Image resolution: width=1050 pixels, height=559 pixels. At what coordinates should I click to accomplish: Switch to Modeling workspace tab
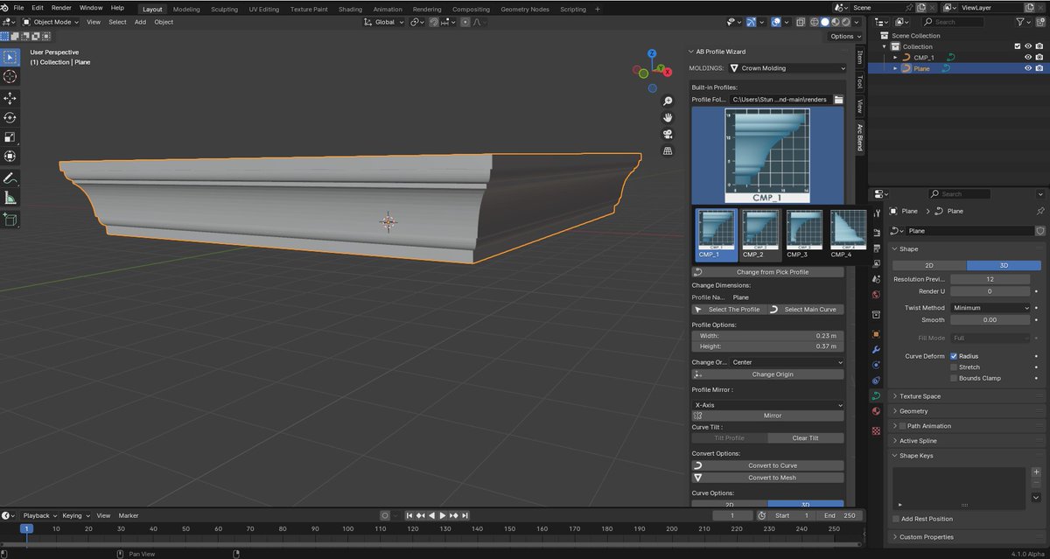pyautogui.click(x=186, y=9)
